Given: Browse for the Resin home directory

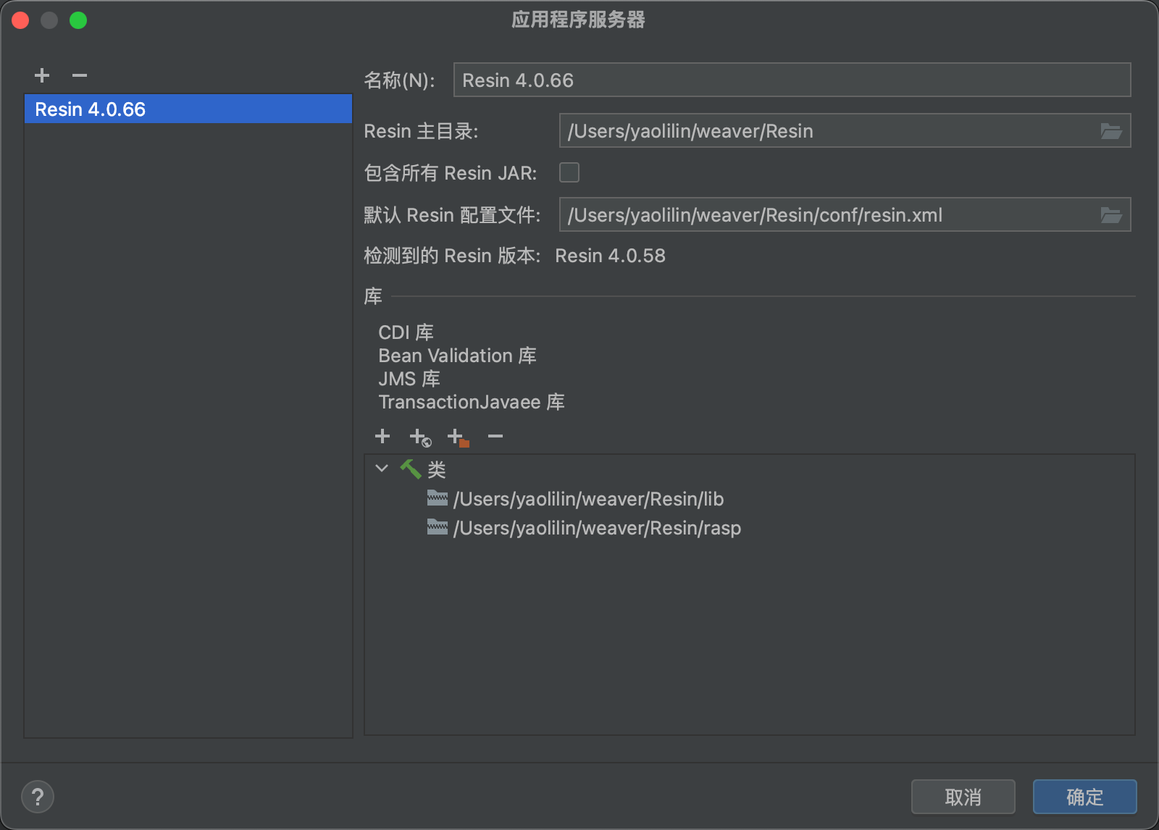Looking at the screenshot, I should pyautogui.click(x=1111, y=131).
